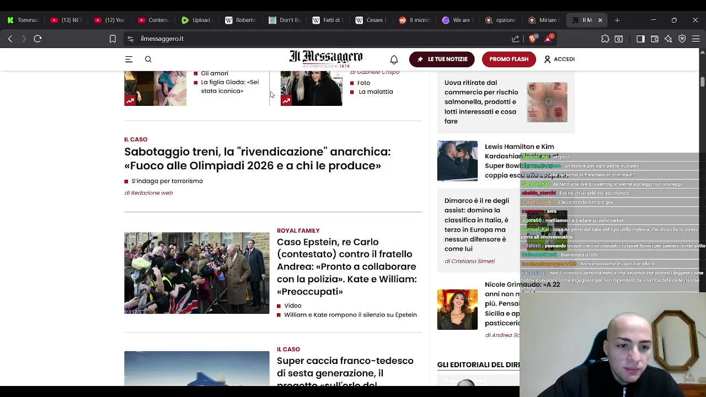
Task: Click author di Redazione web
Action: pyautogui.click(x=148, y=193)
